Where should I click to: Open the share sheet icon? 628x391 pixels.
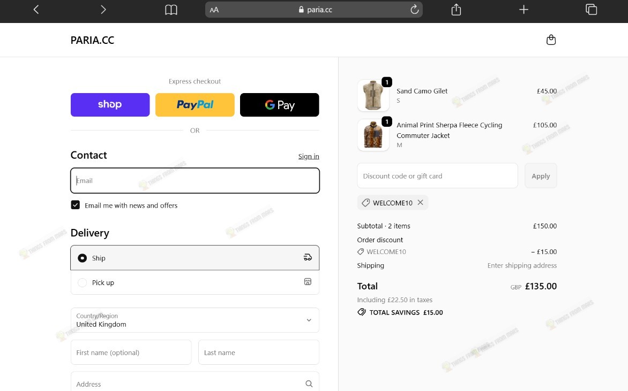456,9
